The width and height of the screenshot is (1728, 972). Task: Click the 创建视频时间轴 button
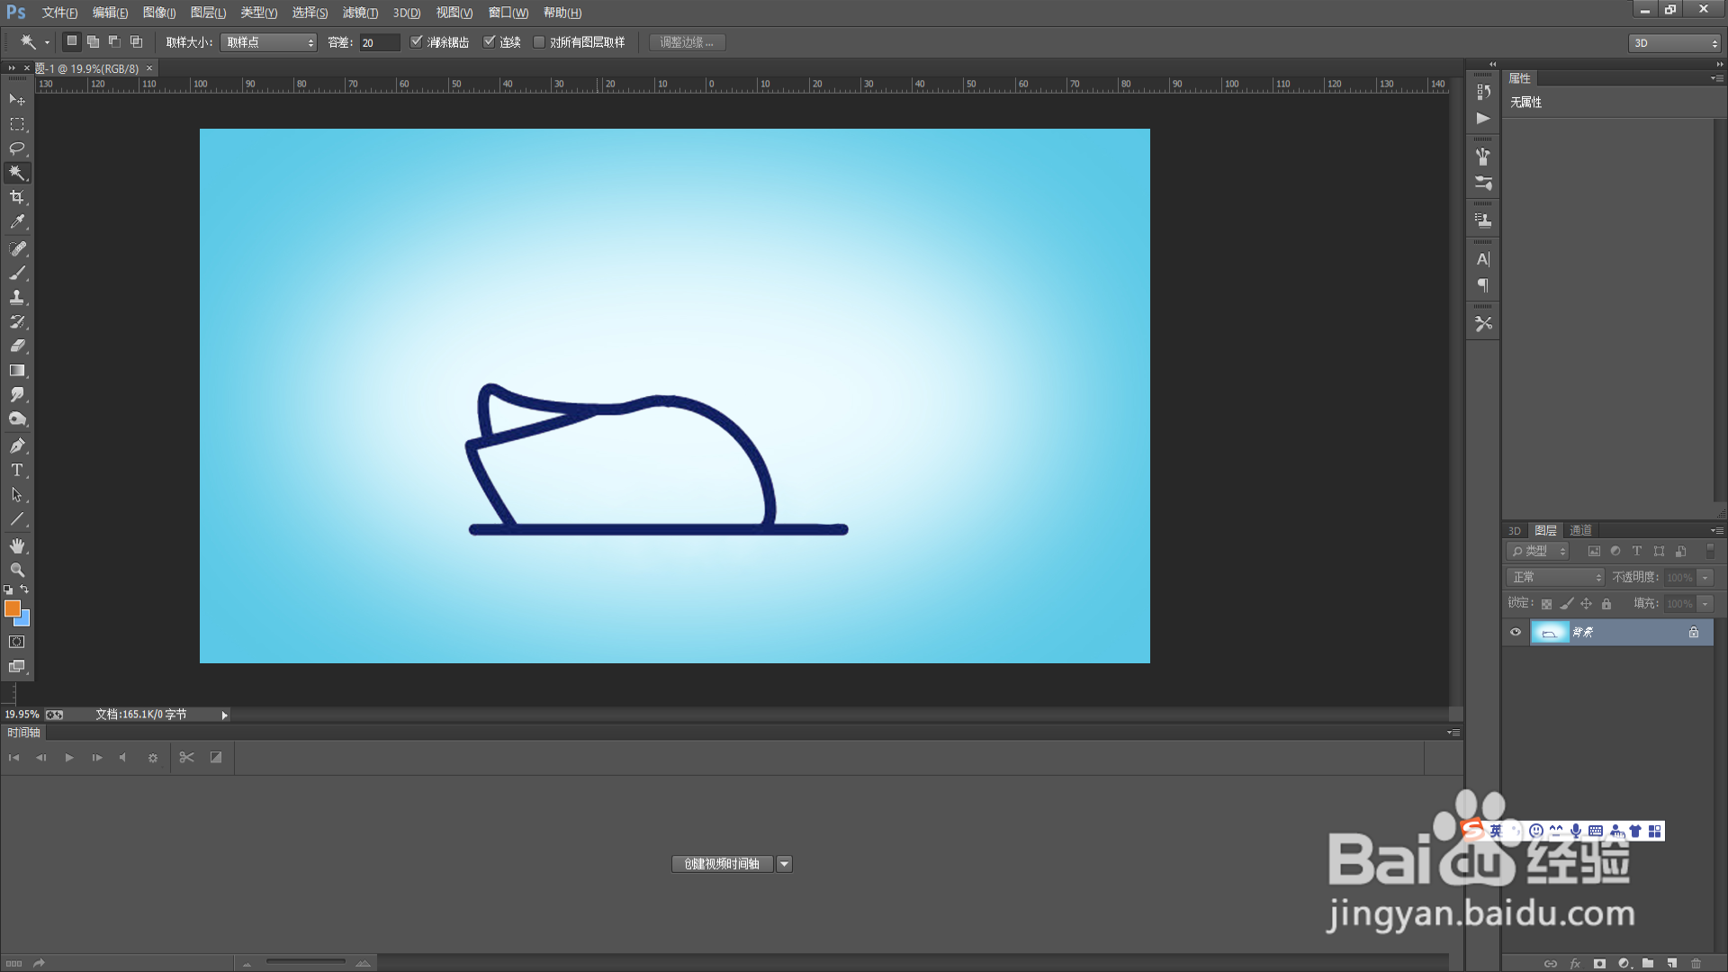tap(722, 864)
